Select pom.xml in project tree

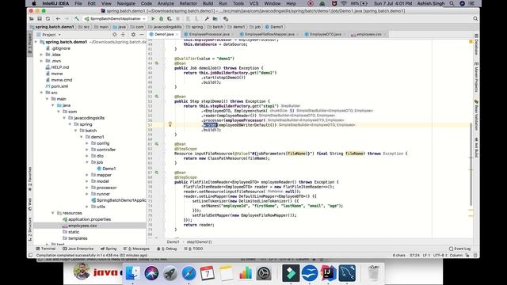click(59, 86)
